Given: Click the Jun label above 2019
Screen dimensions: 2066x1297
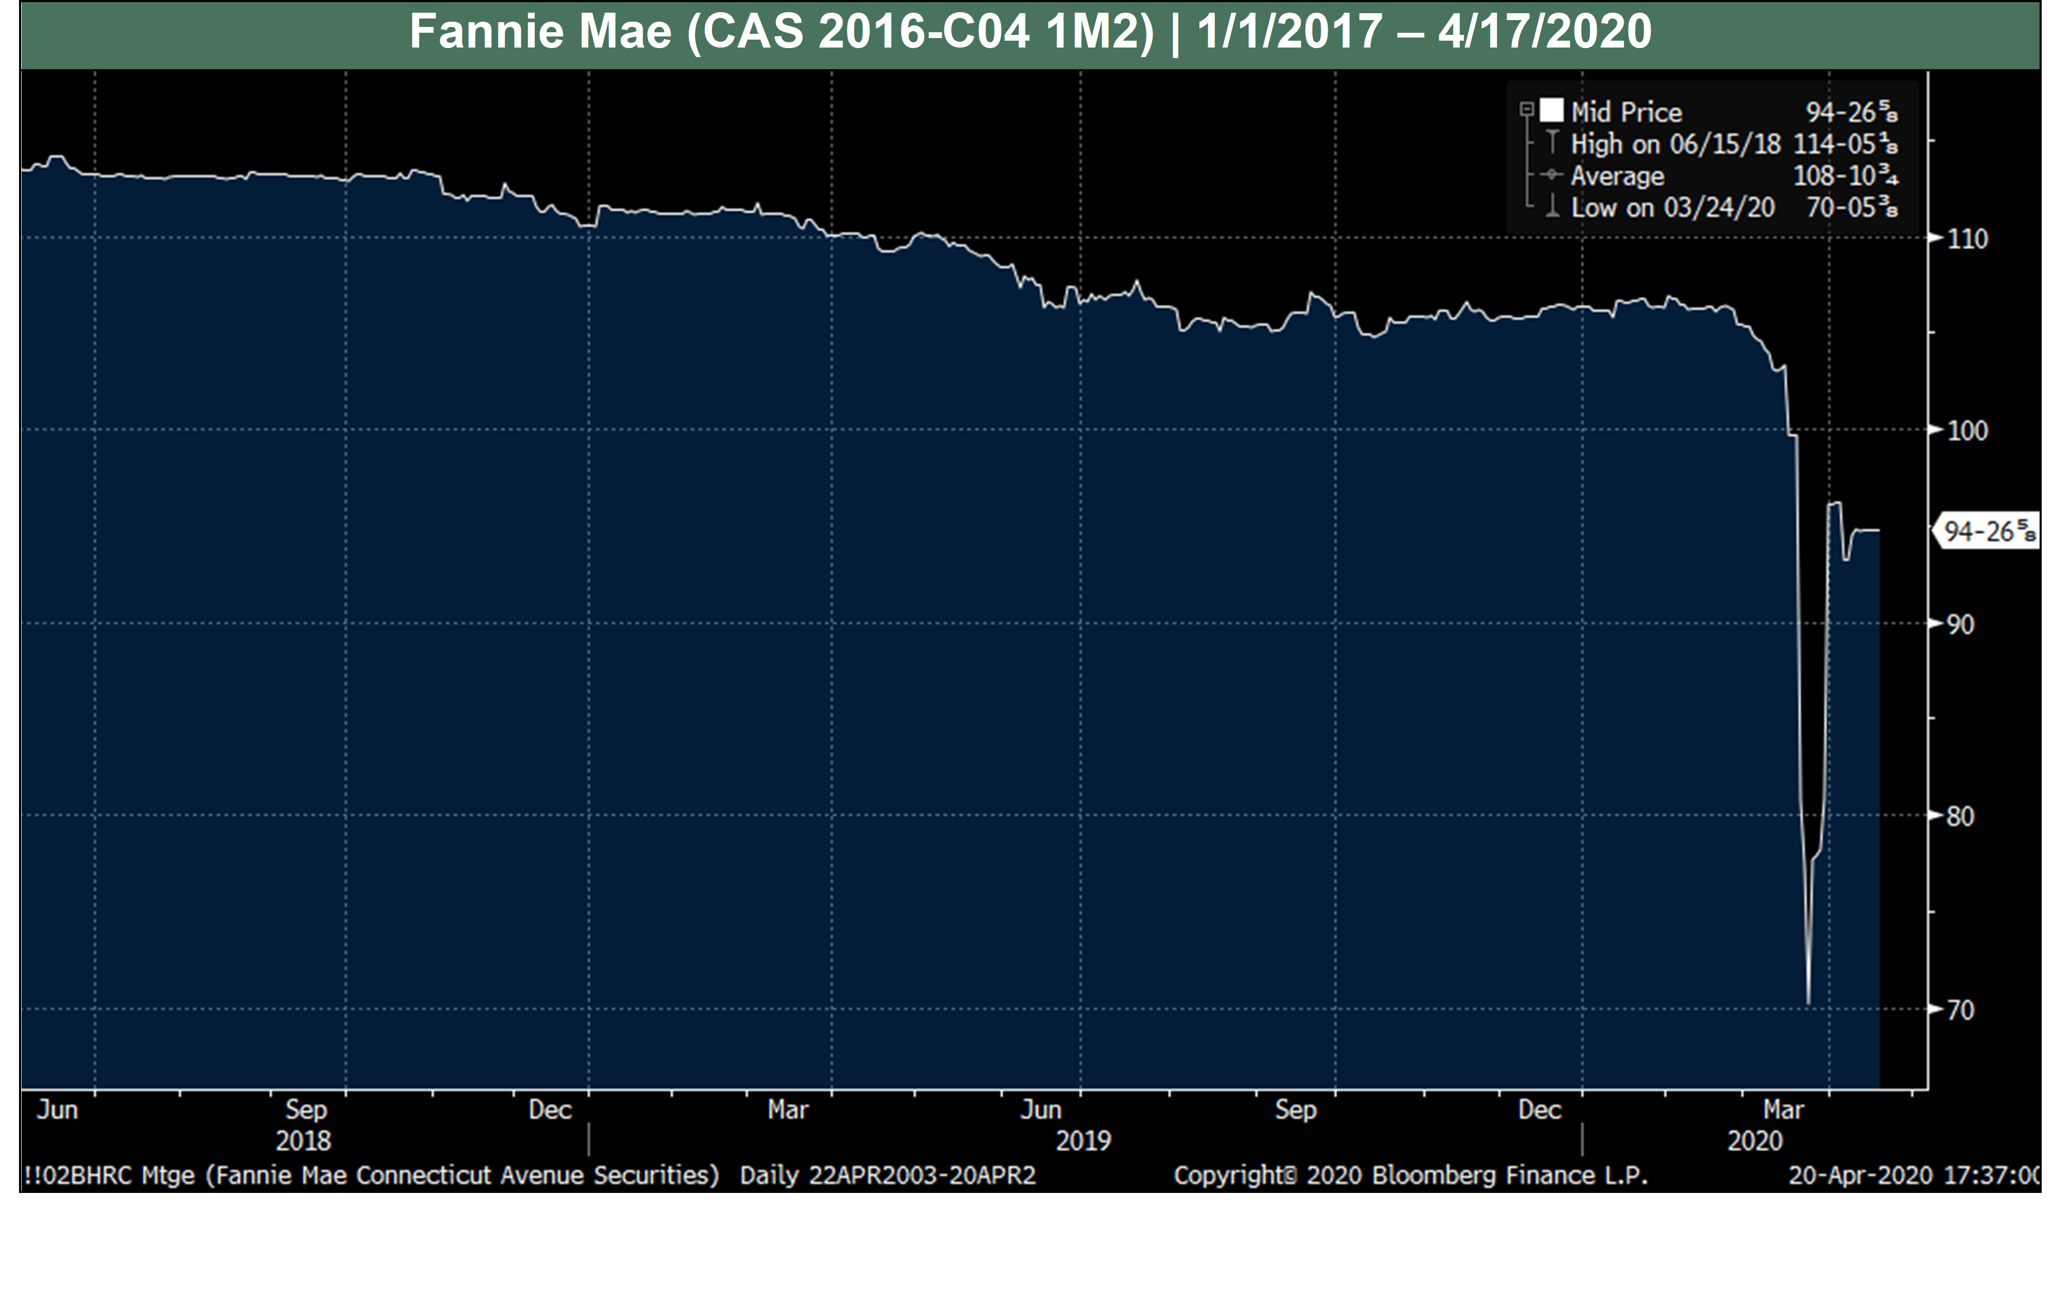Looking at the screenshot, I should coord(1041,1109).
